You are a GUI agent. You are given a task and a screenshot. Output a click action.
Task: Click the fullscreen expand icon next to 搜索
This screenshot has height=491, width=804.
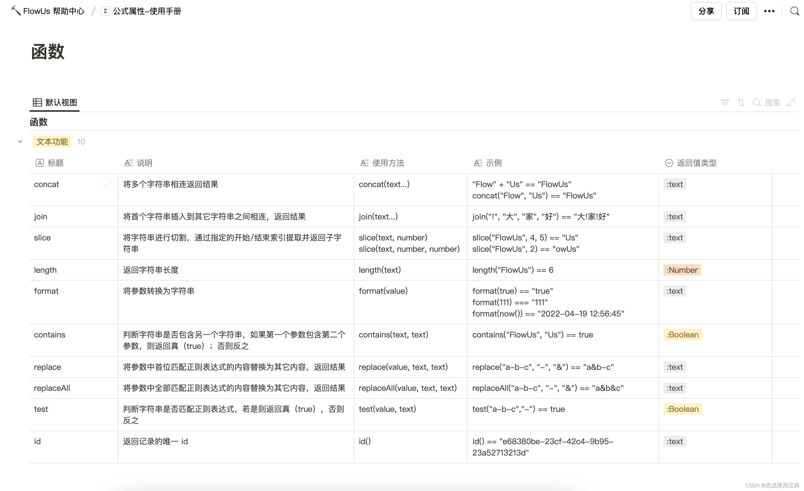[791, 102]
